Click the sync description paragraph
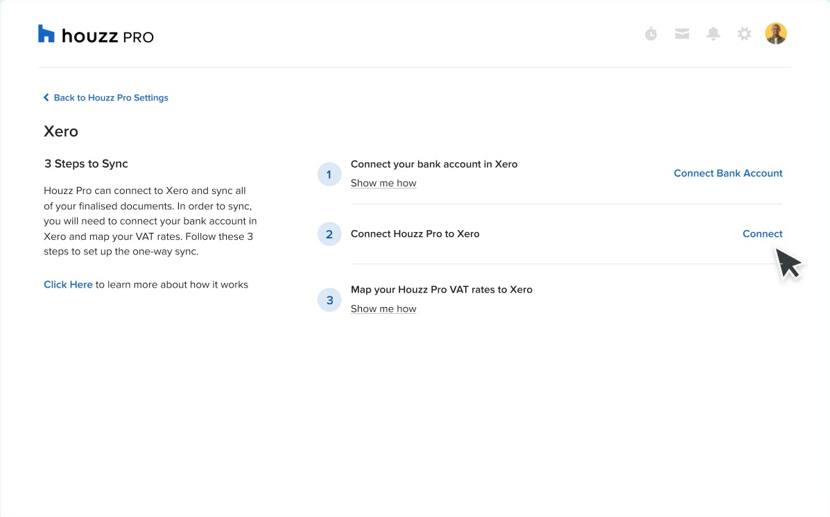 150,220
